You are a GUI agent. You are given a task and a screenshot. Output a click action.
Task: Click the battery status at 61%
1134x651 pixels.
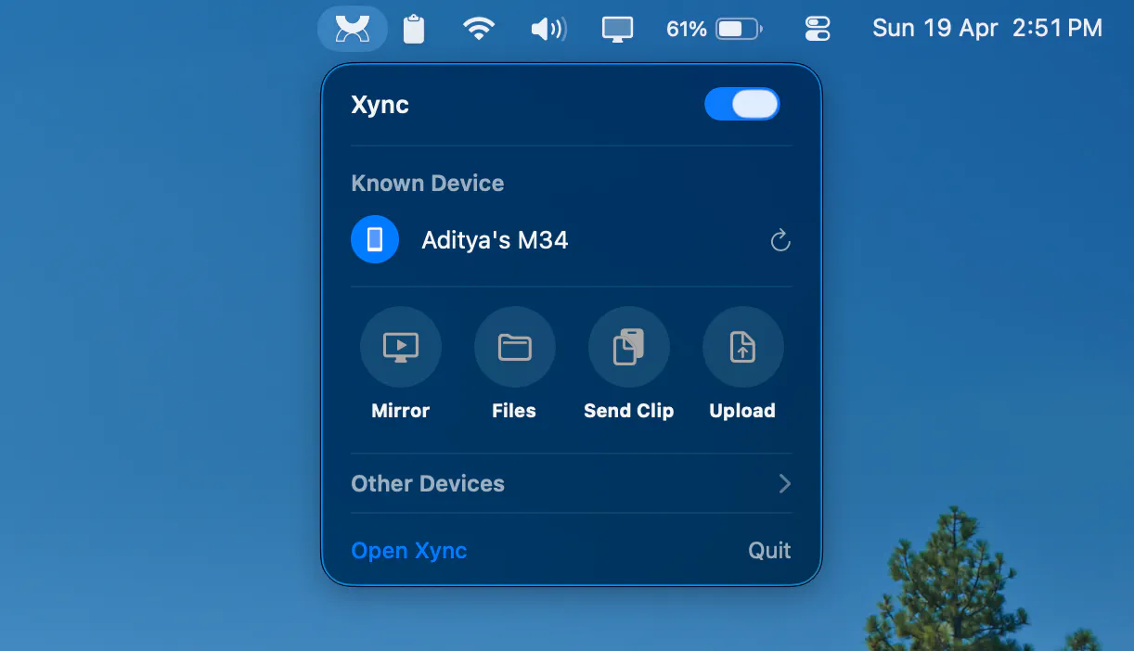tap(714, 29)
